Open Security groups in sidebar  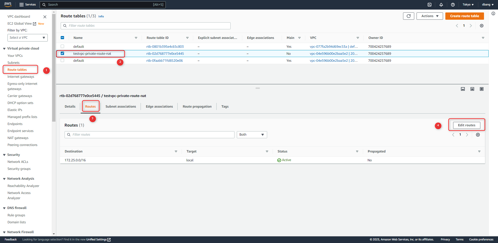tap(19, 169)
